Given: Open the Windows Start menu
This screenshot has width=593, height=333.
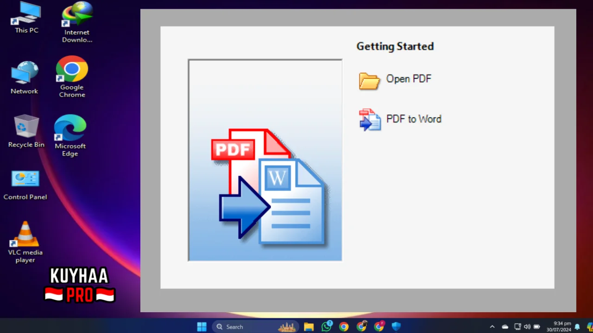Looking at the screenshot, I should tap(202, 327).
